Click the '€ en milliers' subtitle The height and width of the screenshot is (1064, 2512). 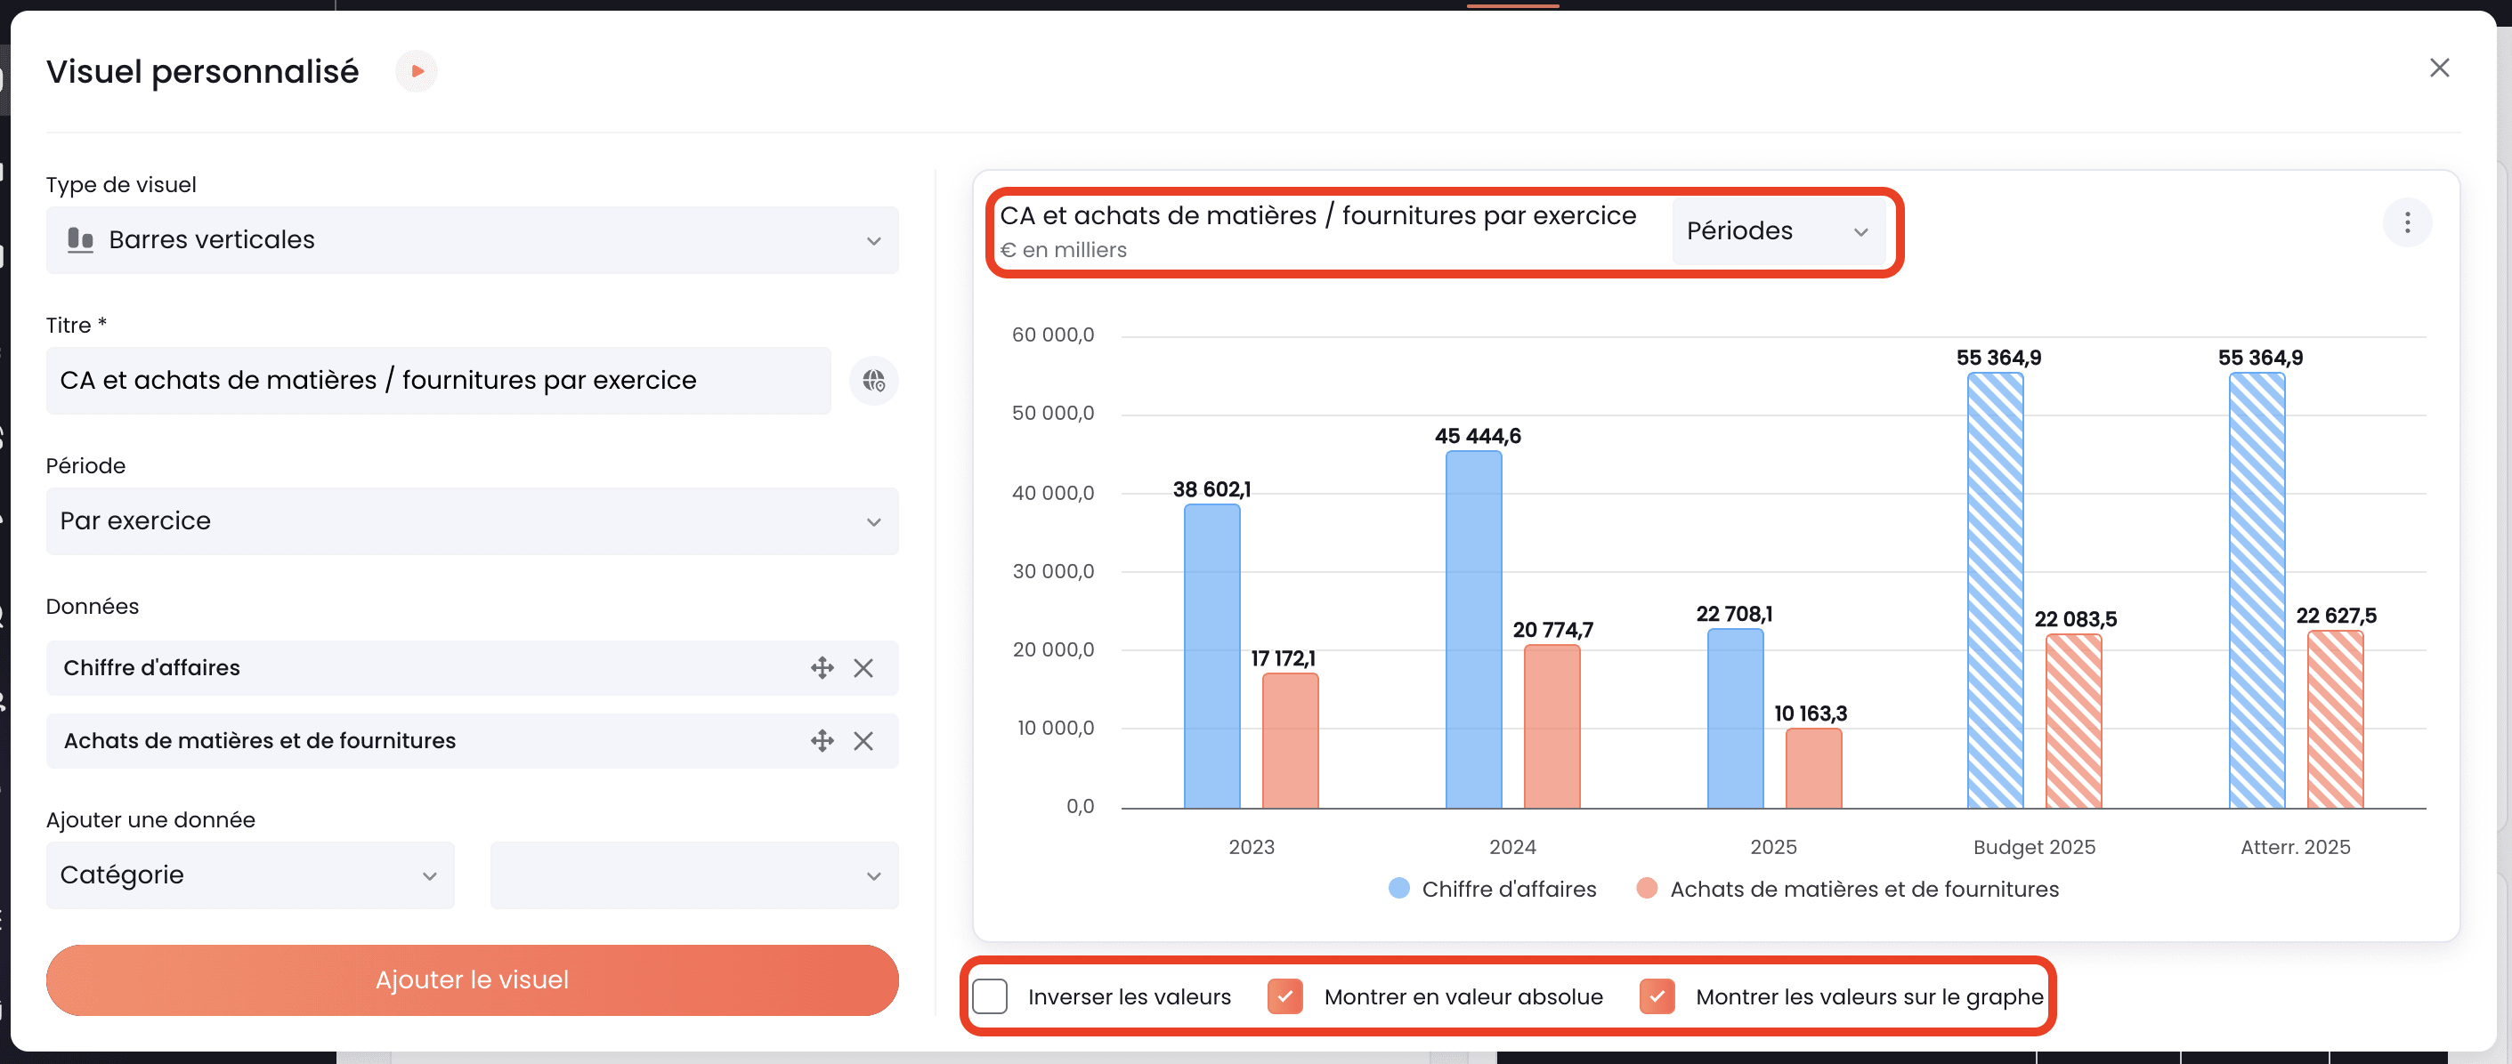coord(1063,249)
